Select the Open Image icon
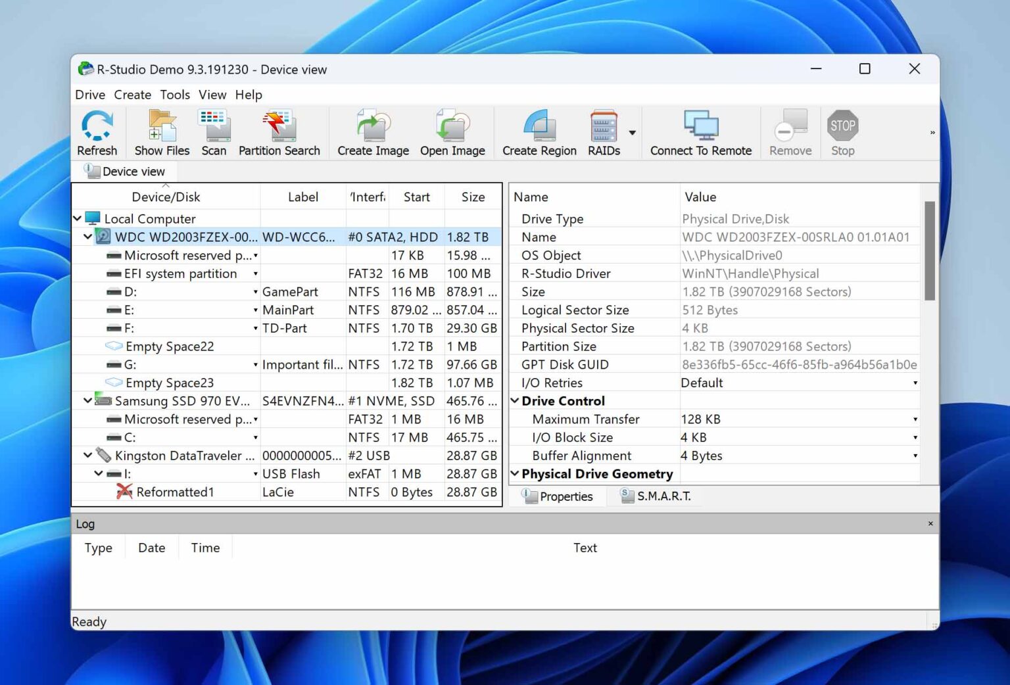 tap(452, 131)
